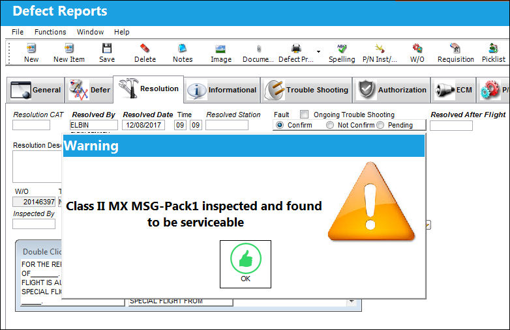This screenshot has height=330, width=510.
Task: Click the Resolved By field with ELBIN
Action: click(x=94, y=125)
